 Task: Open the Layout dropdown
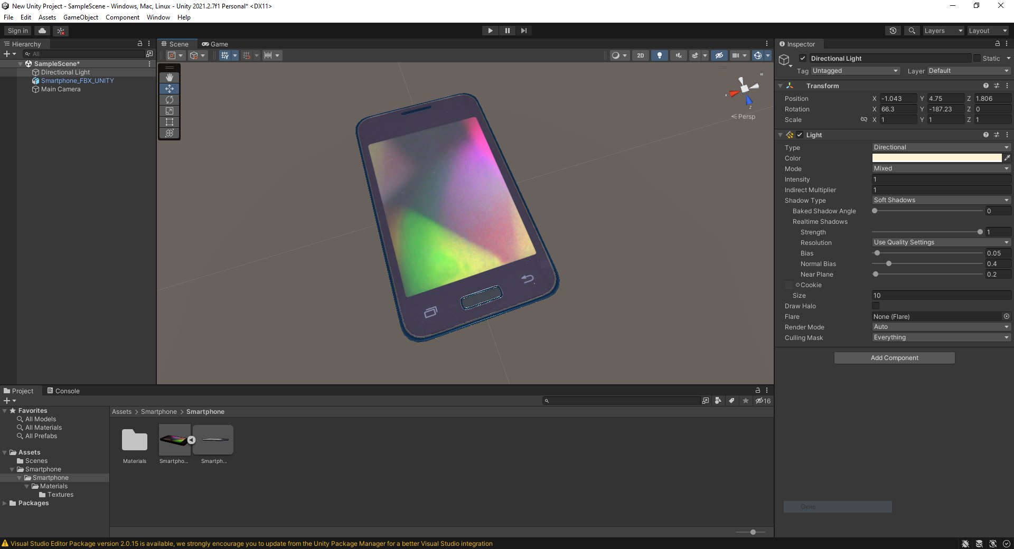[988, 31]
